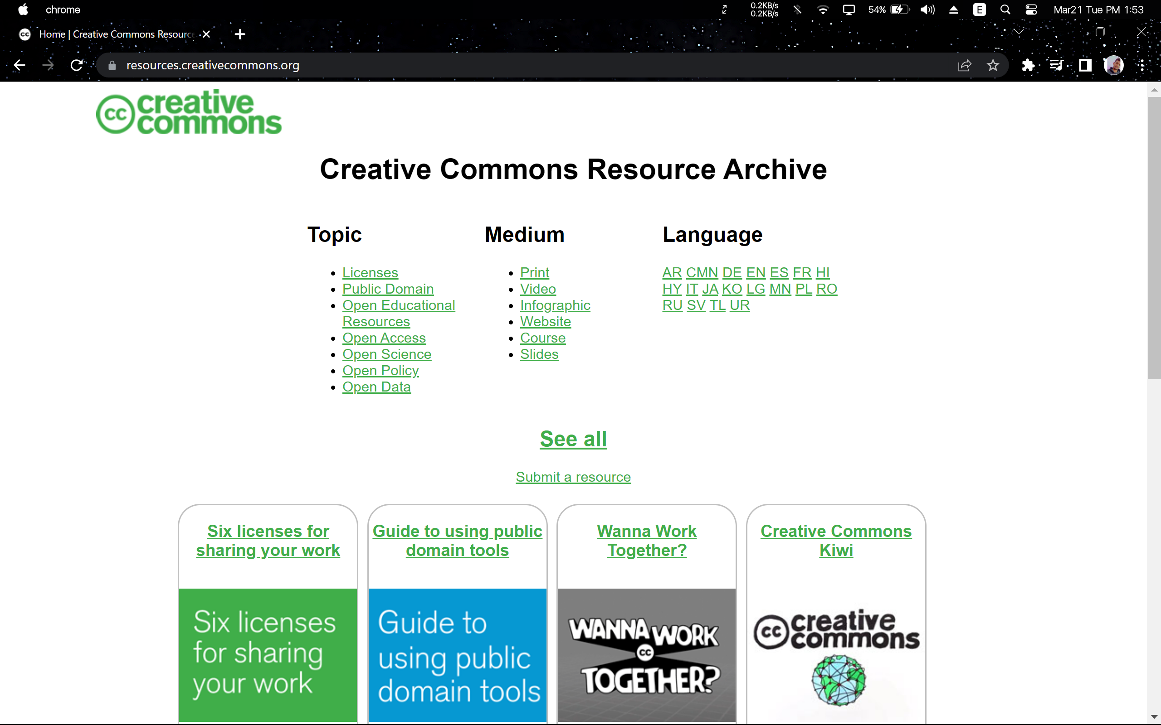Select the UR language link

739,305
